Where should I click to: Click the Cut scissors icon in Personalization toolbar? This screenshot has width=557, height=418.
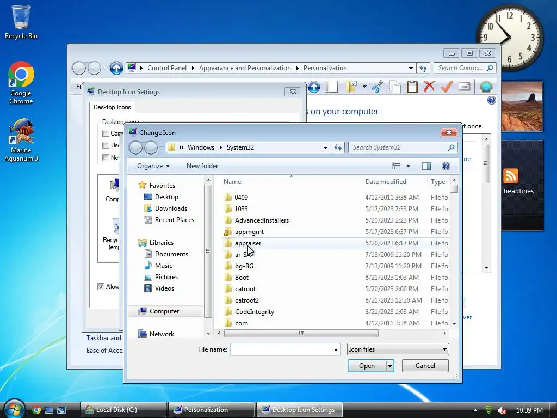pos(377,87)
